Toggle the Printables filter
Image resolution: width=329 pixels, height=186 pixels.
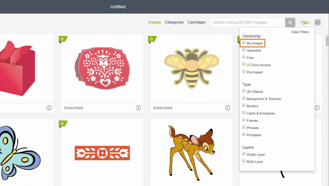click(x=243, y=134)
